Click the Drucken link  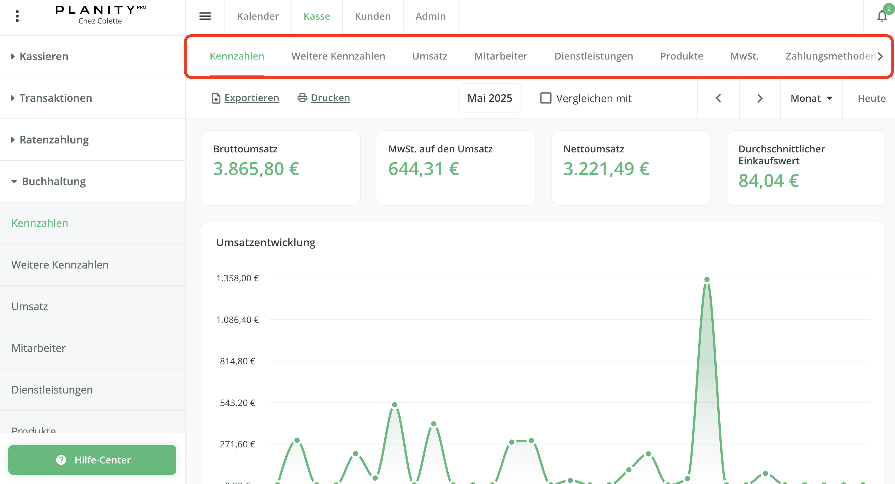tap(330, 98)
